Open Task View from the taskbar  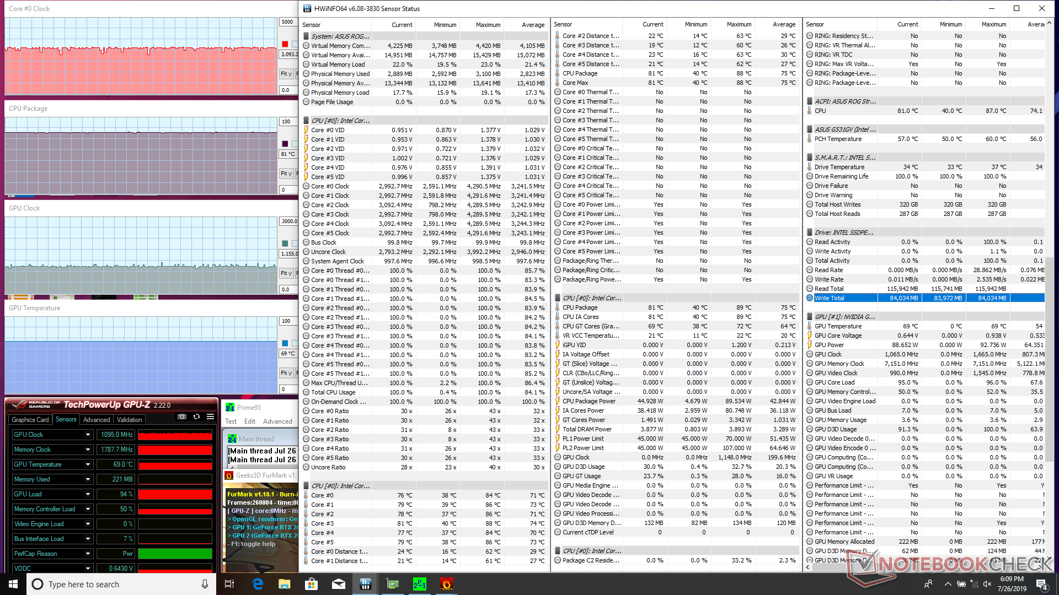(229, 584)
